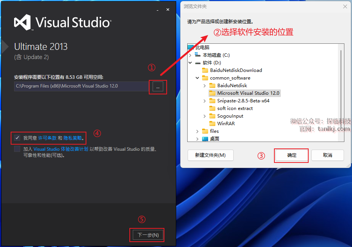Select the Microsoft Visual Studio 12.0 folder
Image resolution: width=352 pixels, height=247 pixels.
[248, 93]
